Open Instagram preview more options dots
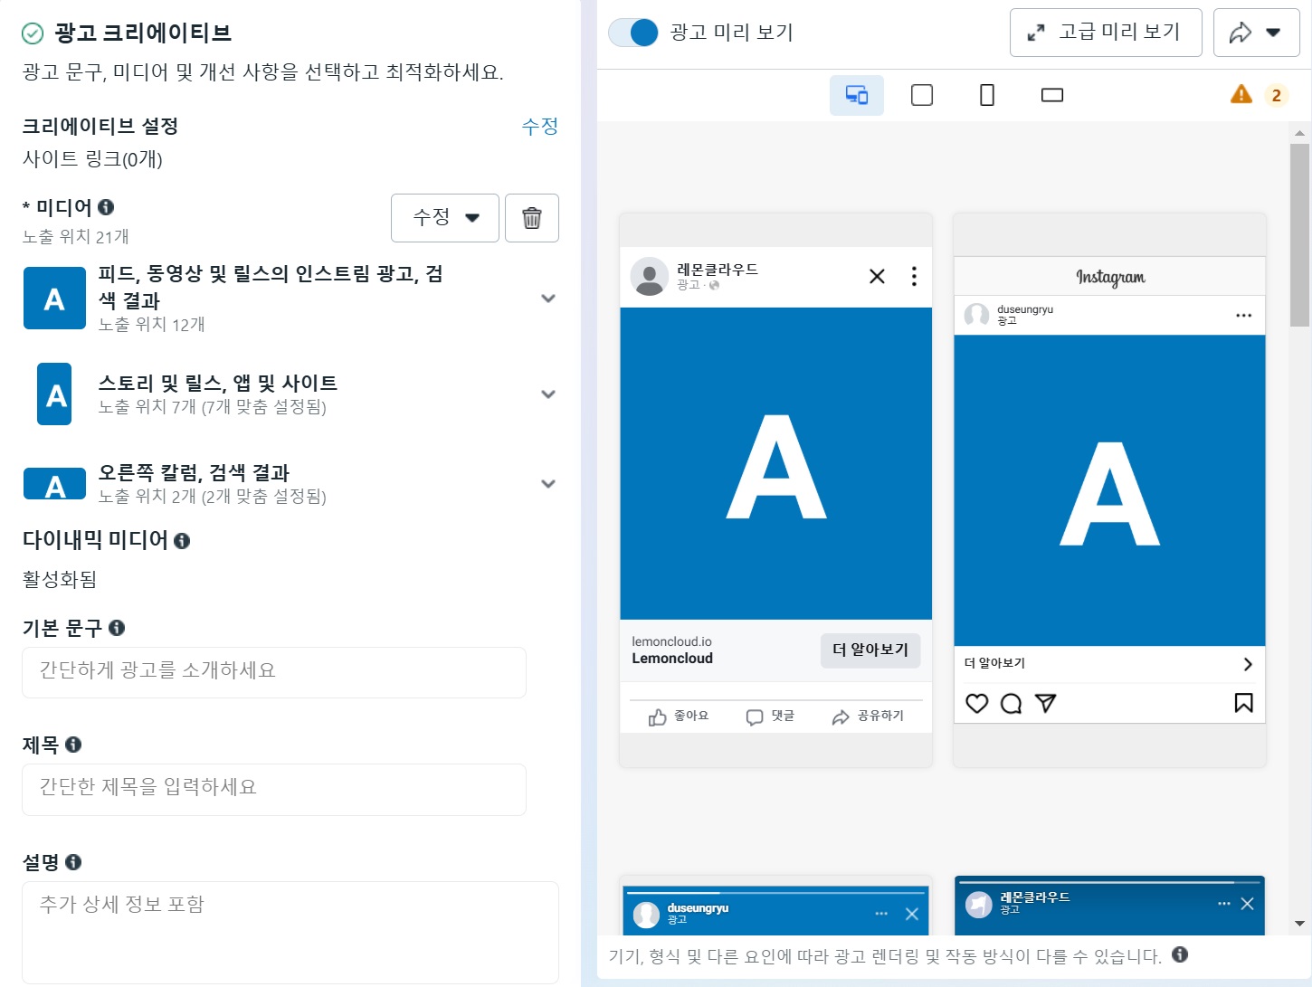1312x987 pixels. coord(1244,316)
